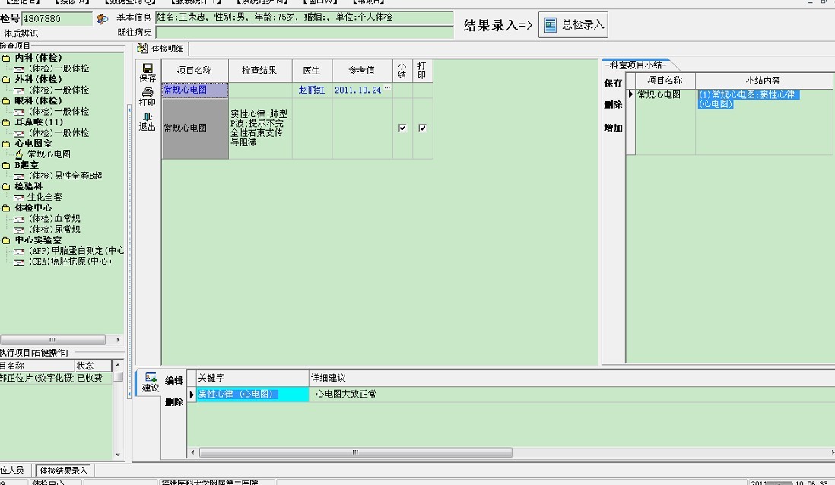
Task: Click the 既往病史 input field
Action: click(305, 32)
